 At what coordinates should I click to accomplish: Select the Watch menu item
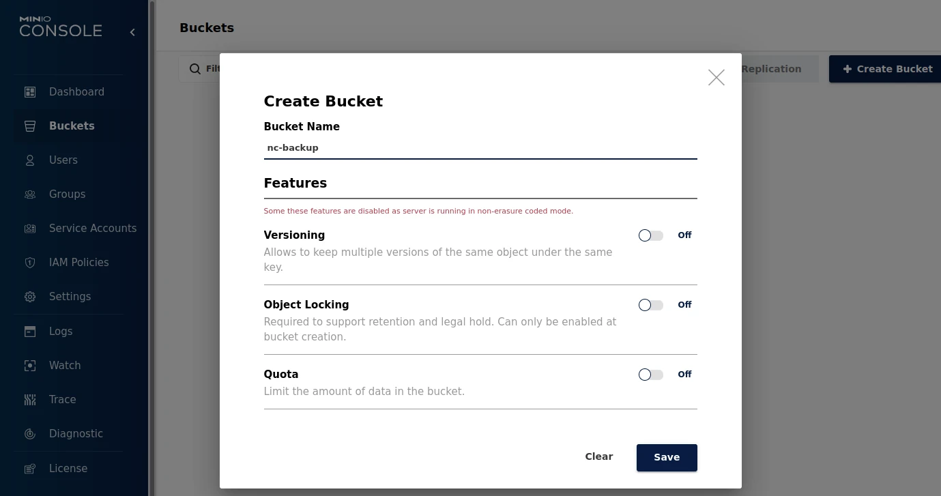coord(68,366)
